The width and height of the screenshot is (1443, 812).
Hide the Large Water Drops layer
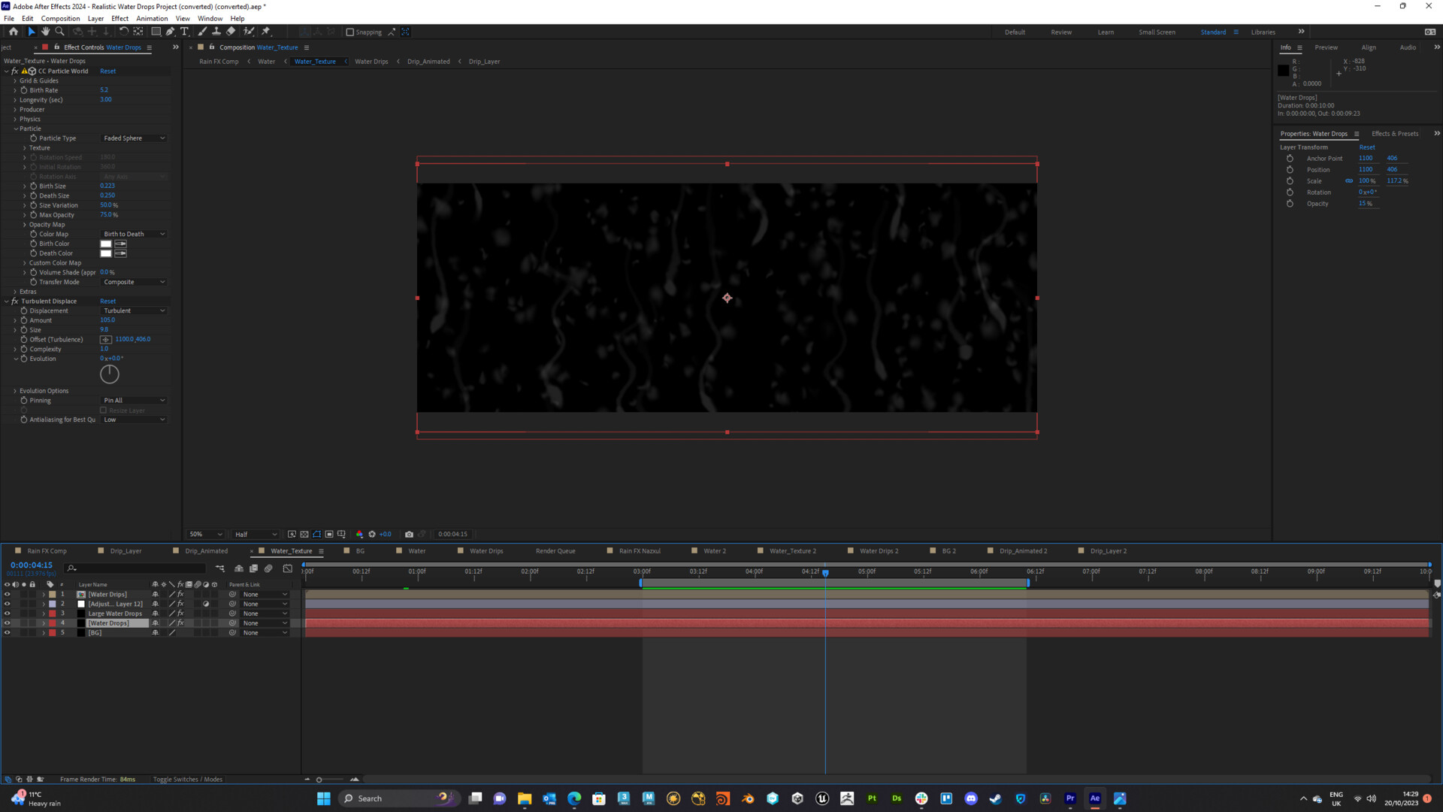coord(7,613)
